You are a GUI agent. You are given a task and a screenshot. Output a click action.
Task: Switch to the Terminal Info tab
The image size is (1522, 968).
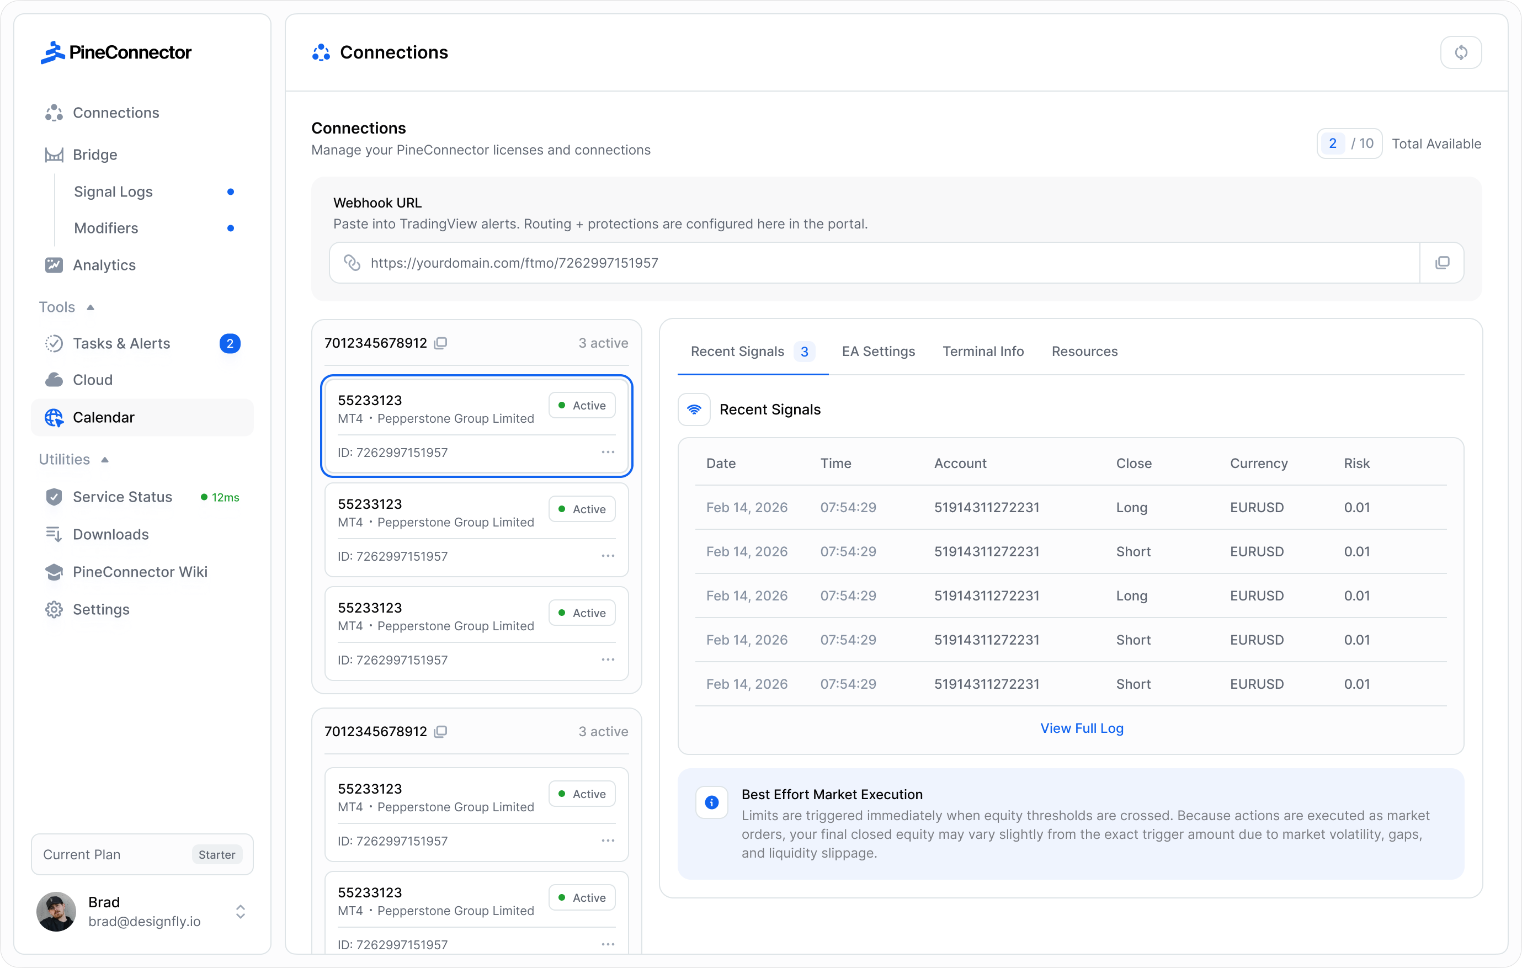coord(983,352)
